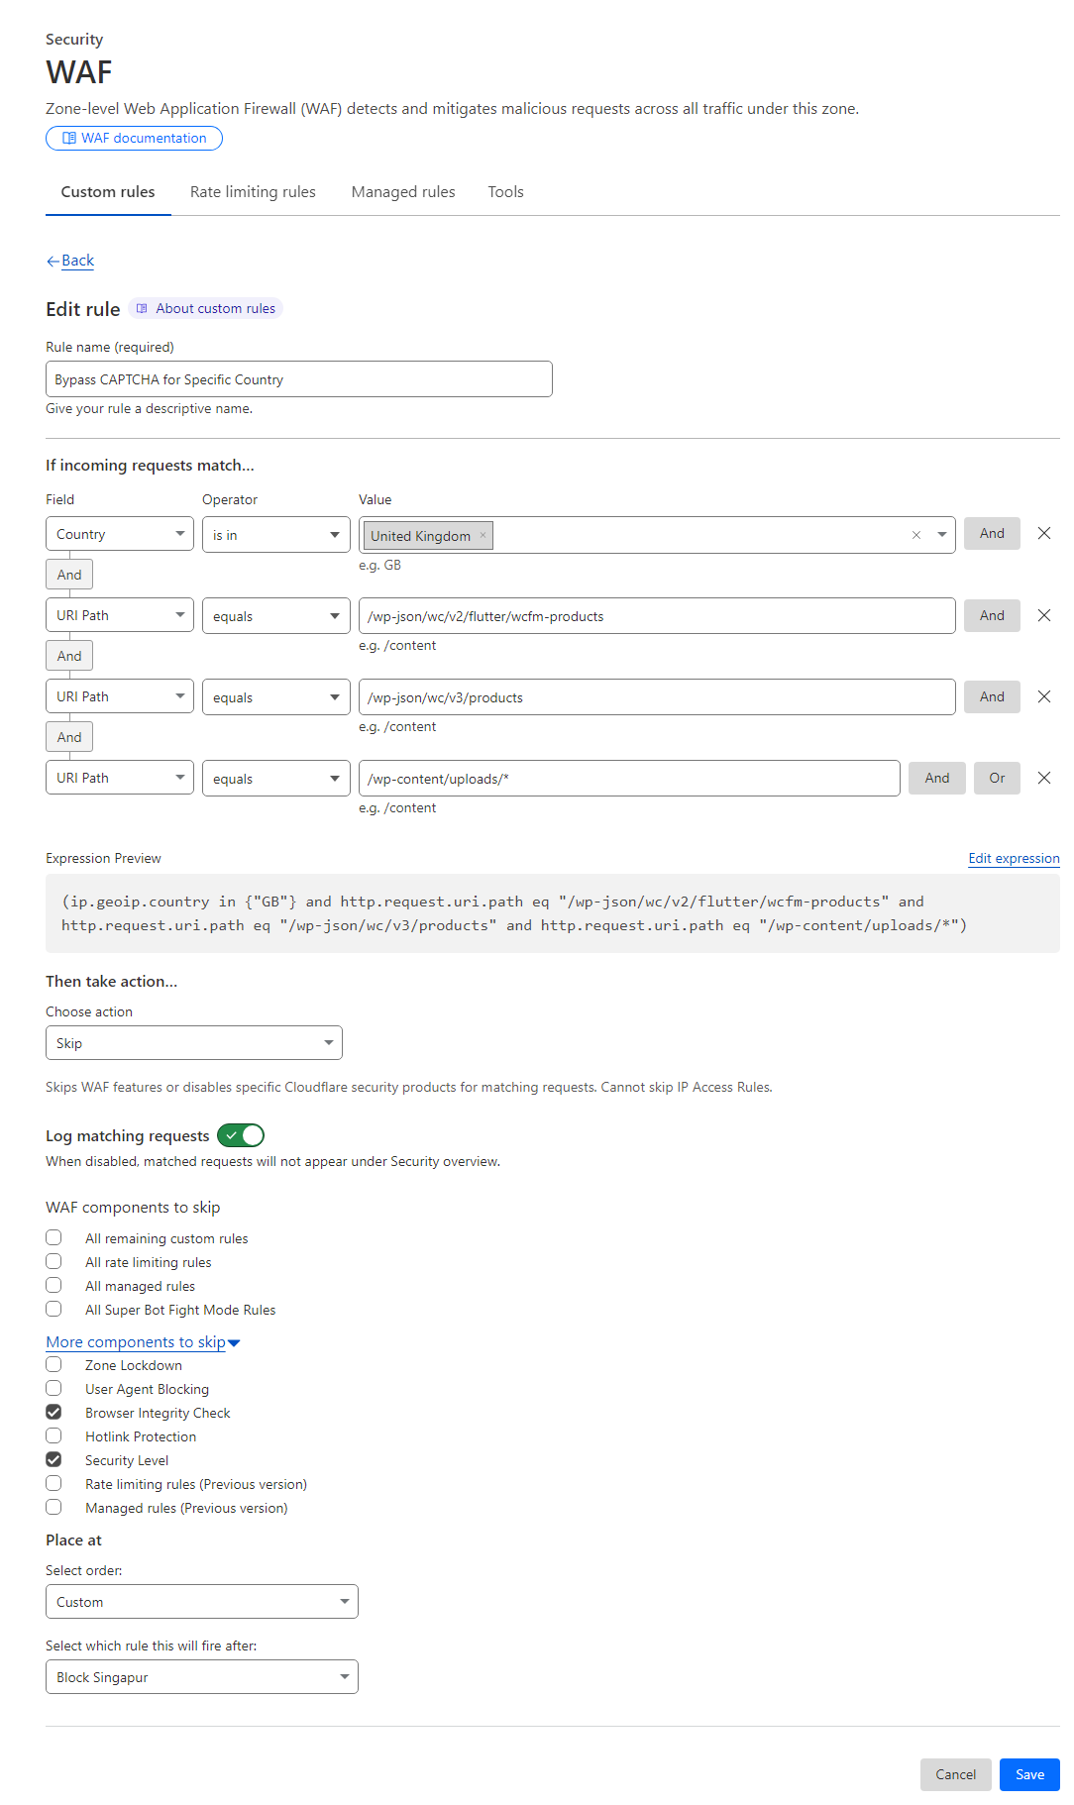Uncheck Browser Integrity Check
Image resolution: width=1074 pixels, height=1805 pixels.
(x=54, y=1412)
